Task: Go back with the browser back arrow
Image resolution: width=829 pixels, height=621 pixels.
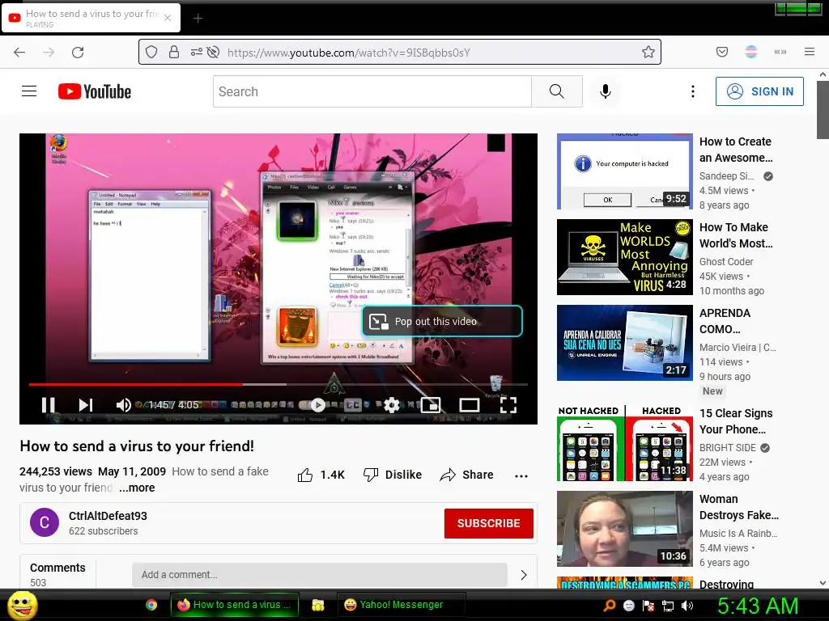Action: pyautogui.click(x=19, y=53)
